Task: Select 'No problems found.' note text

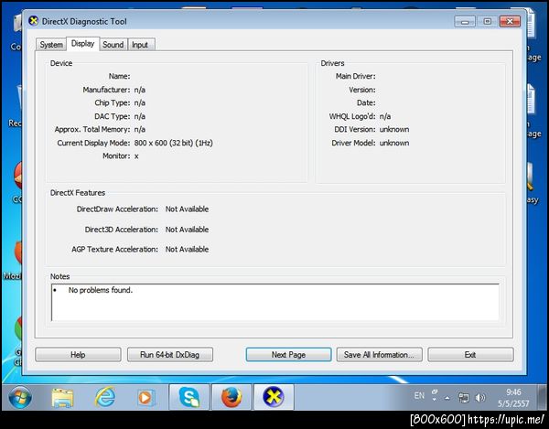Action: coord(101,290)
